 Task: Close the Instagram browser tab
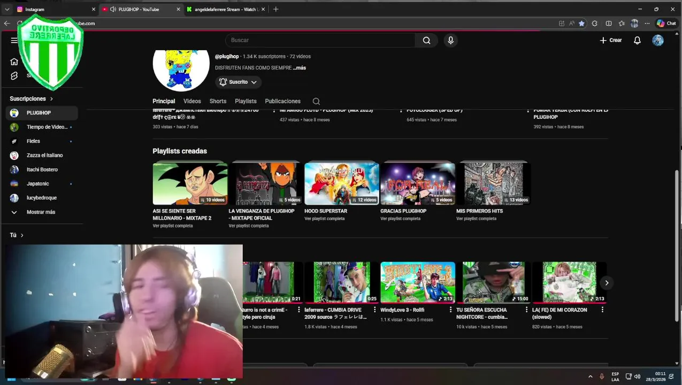click(x=94, y=9)
